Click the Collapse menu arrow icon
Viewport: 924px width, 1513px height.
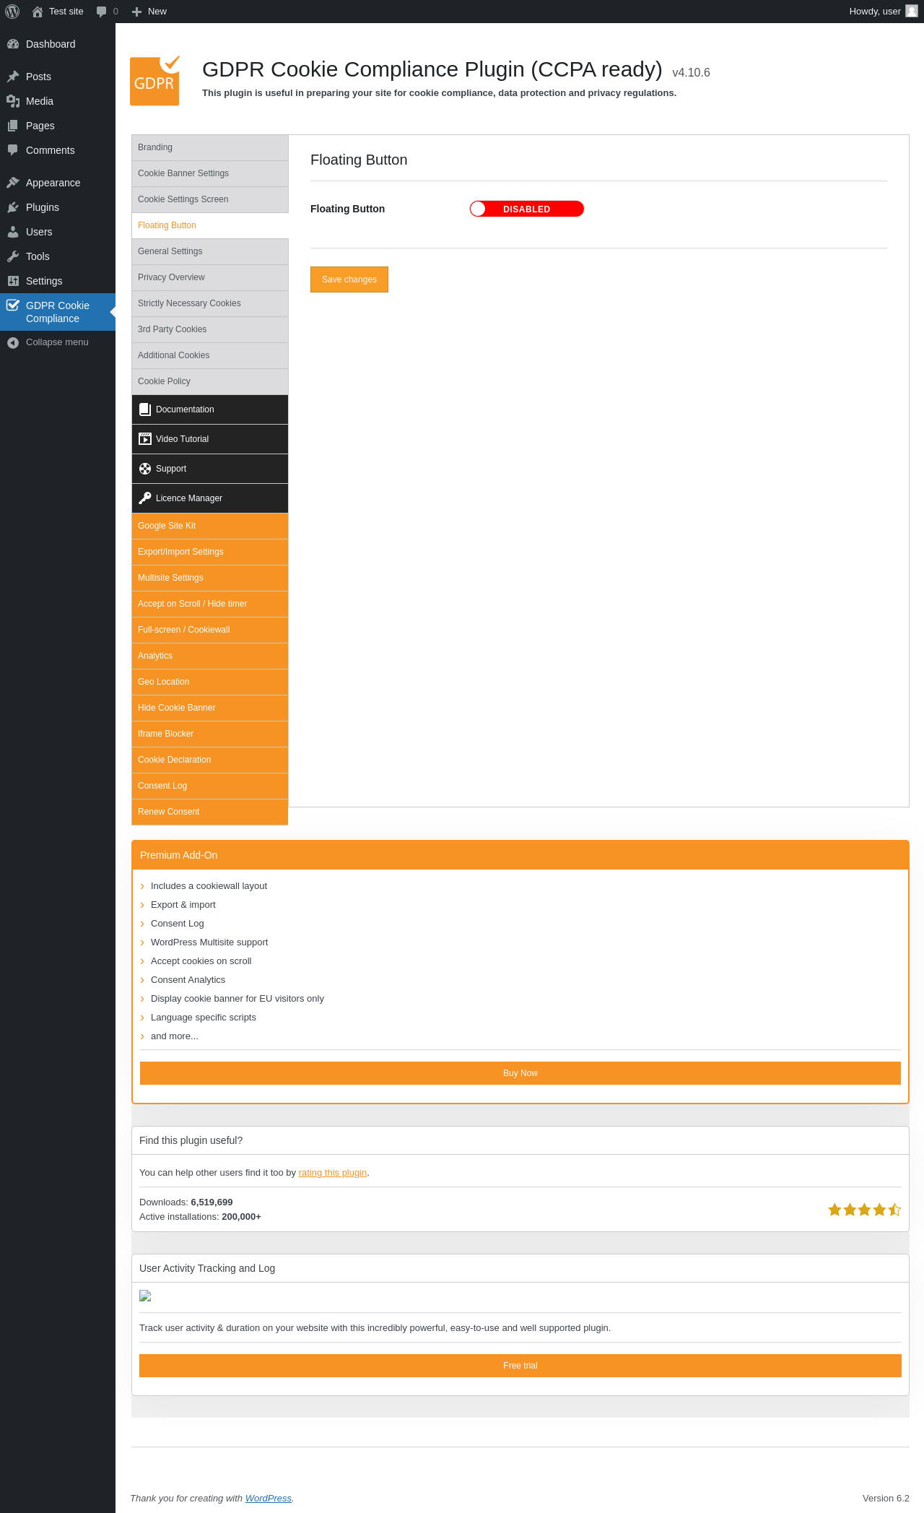coord(13,342)
